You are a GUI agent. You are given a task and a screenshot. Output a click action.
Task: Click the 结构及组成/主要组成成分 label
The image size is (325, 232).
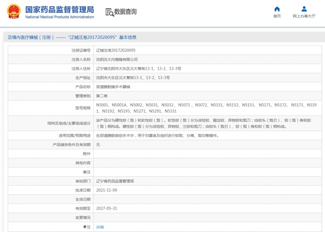click(x=69, y=123)
